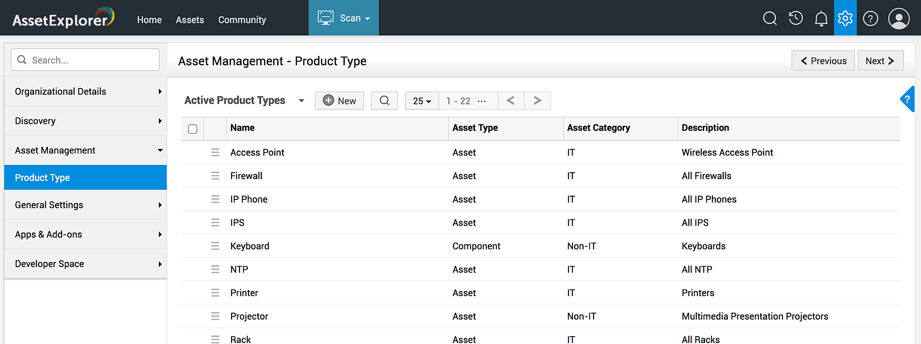Click the New product type button

pyautogui.click(x=339, y=100)
